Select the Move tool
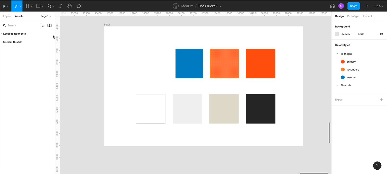The image size is (387, 174). click(16, 6)
